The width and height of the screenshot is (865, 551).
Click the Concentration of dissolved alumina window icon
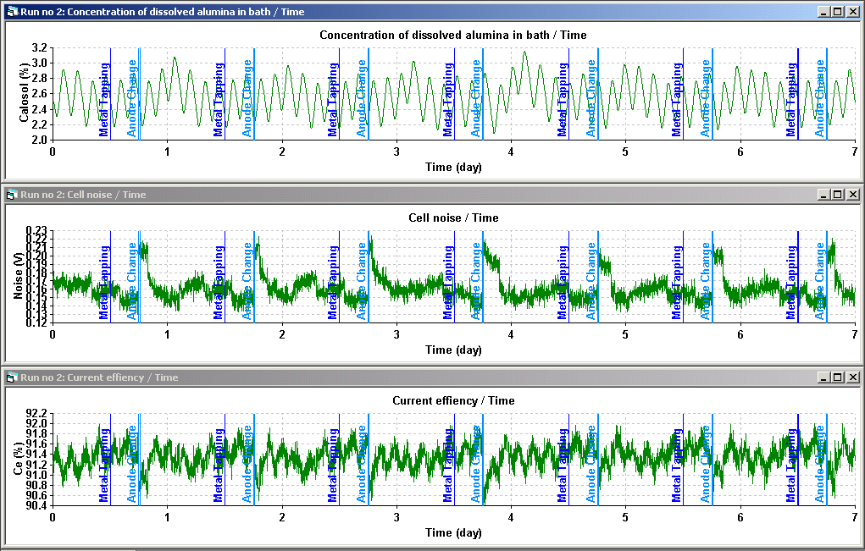point(12,12)
